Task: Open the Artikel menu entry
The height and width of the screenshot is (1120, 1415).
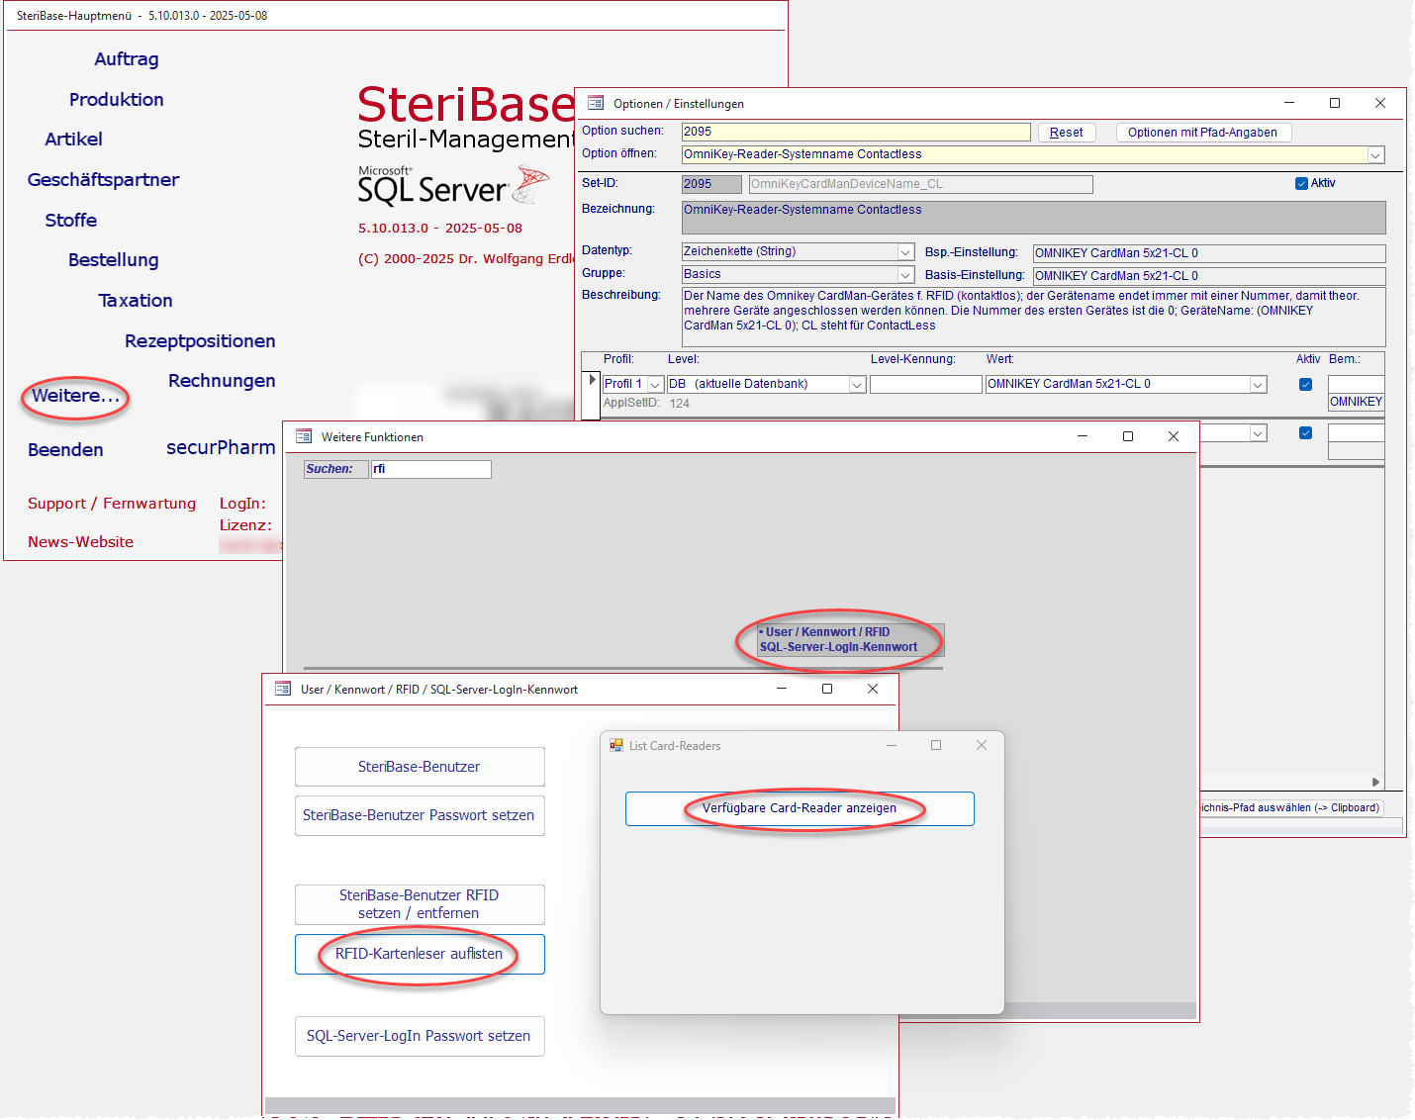Action: (73, 140)
